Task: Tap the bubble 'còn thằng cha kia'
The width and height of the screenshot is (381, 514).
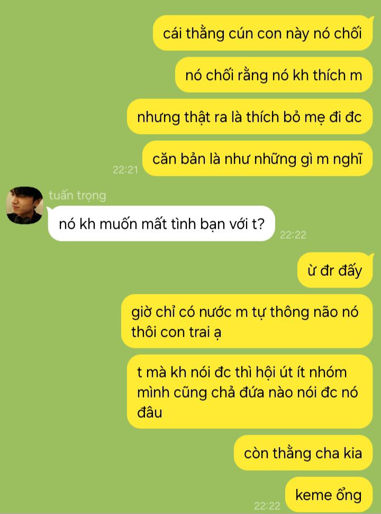Action: [303, 453]
